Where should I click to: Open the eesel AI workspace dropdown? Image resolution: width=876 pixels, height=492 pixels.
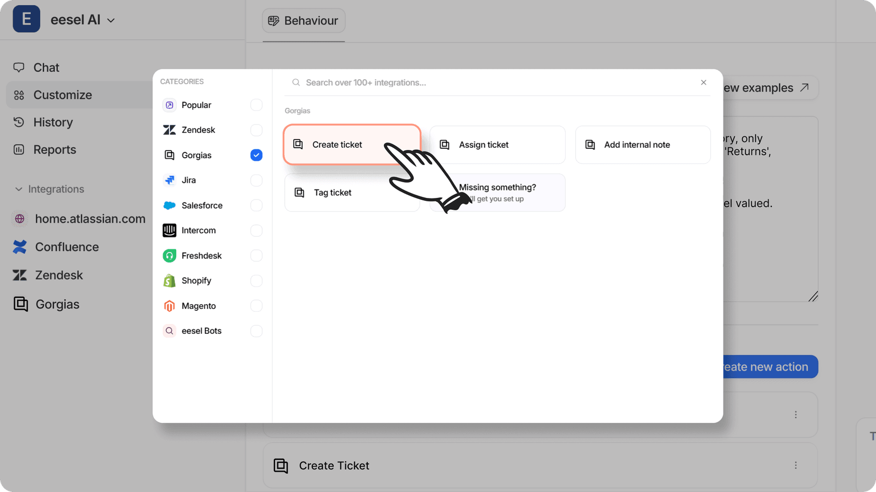click(82, 20)
